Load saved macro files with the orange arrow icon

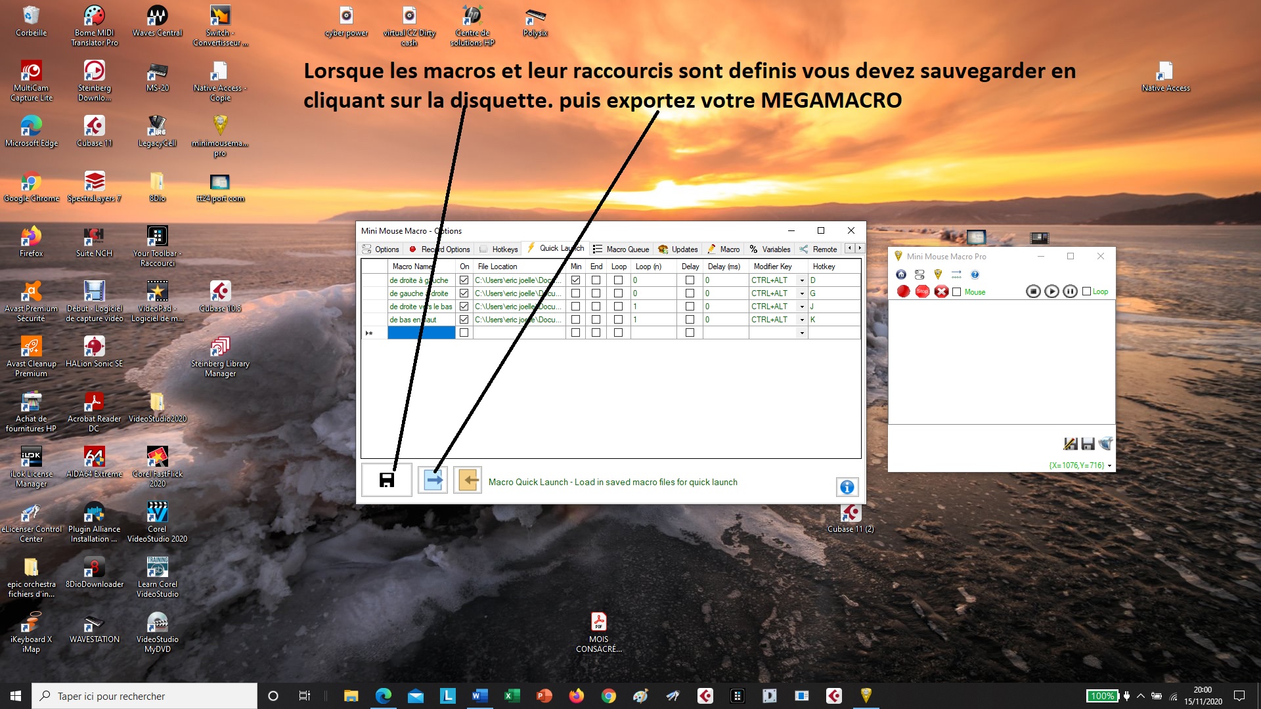coord(467,480)
